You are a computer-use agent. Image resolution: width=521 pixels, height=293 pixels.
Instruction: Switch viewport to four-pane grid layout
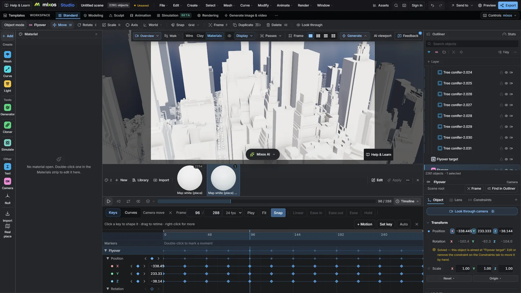[333, 36]
